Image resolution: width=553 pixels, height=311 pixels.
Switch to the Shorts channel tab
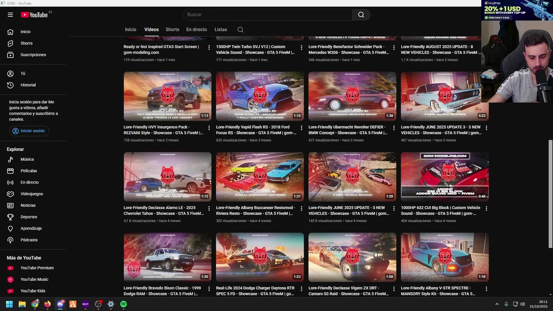(172, 30)
